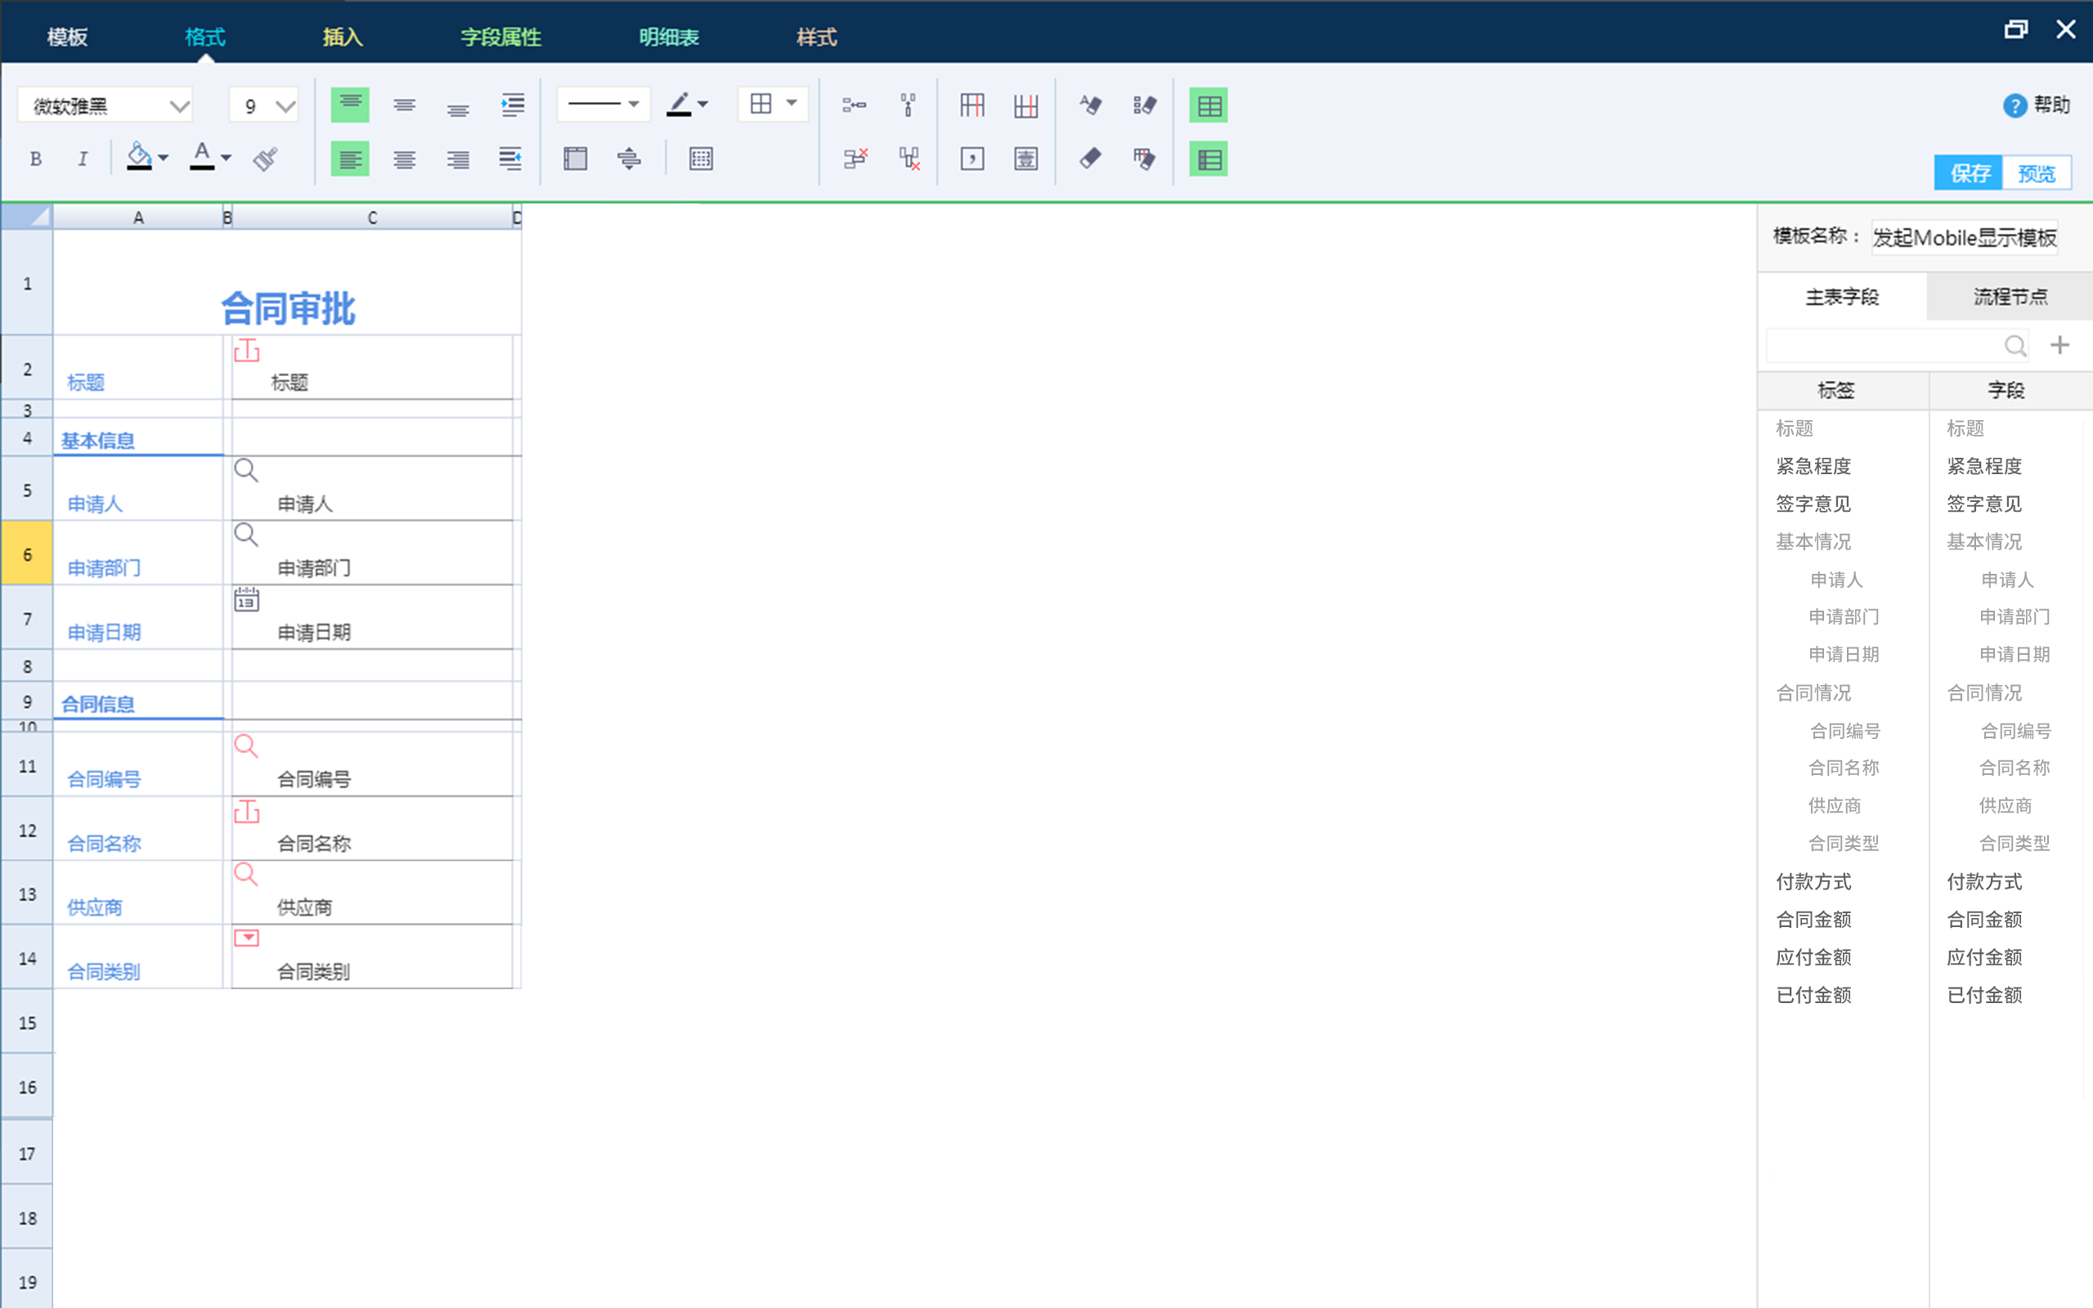Click the blue help question icon
Viewport: 2093px width, 1308px height.
click(x=2015, y=105)
